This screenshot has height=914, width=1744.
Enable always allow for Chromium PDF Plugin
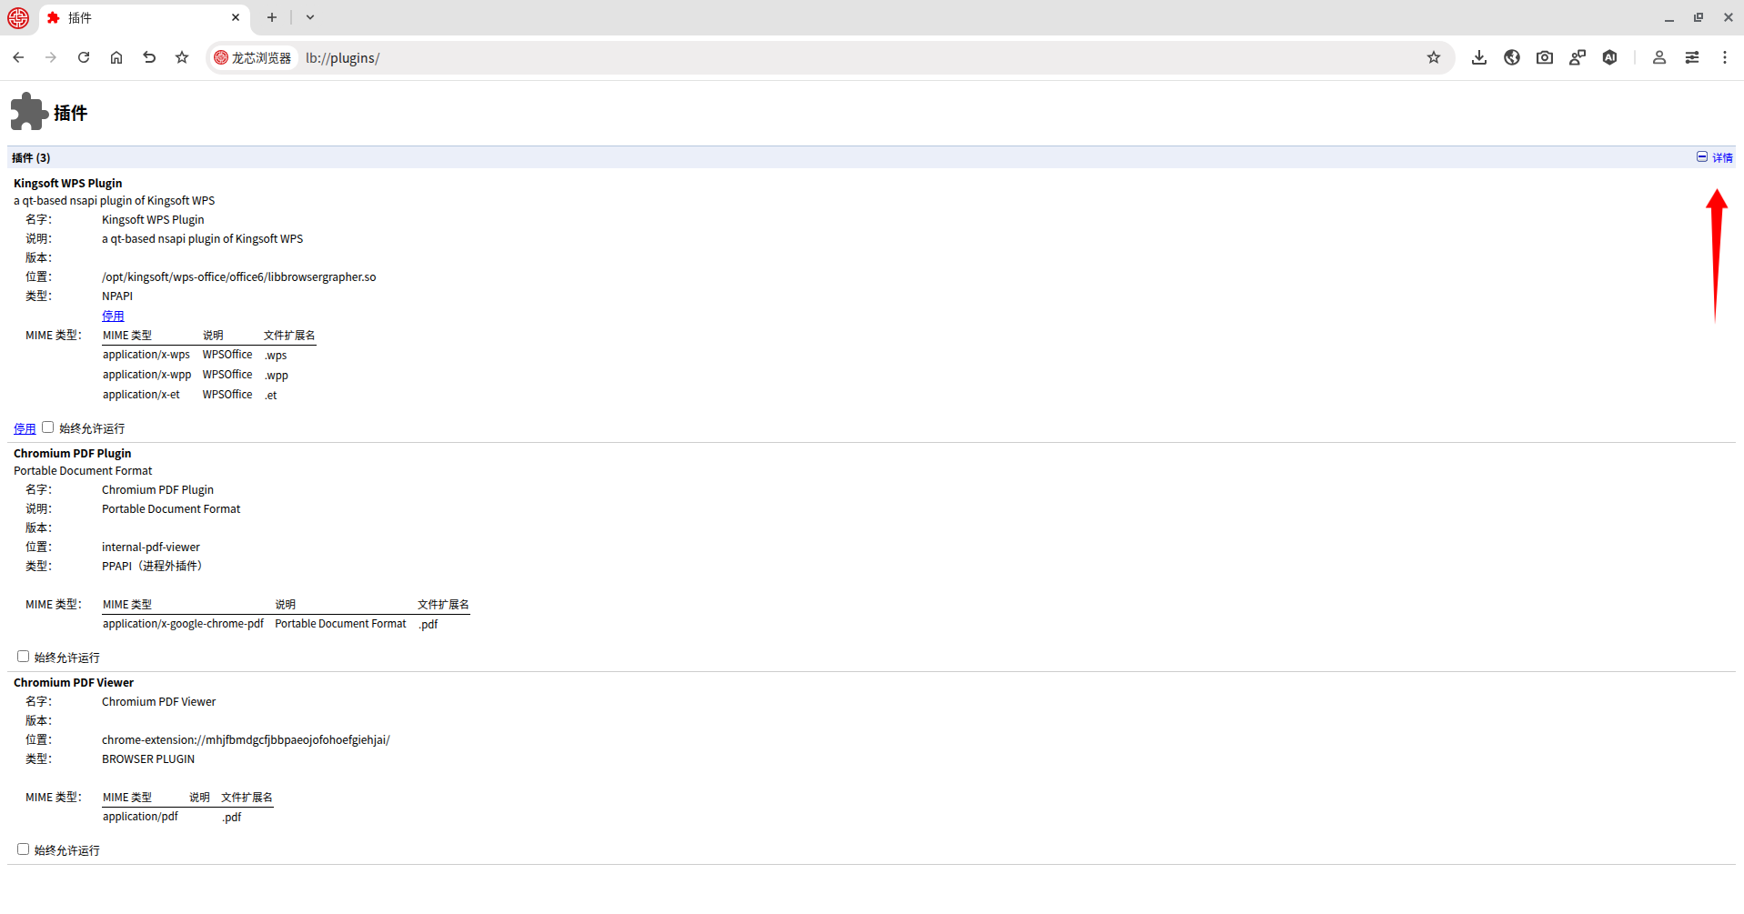pyautogui.click(x=24, y=657)
